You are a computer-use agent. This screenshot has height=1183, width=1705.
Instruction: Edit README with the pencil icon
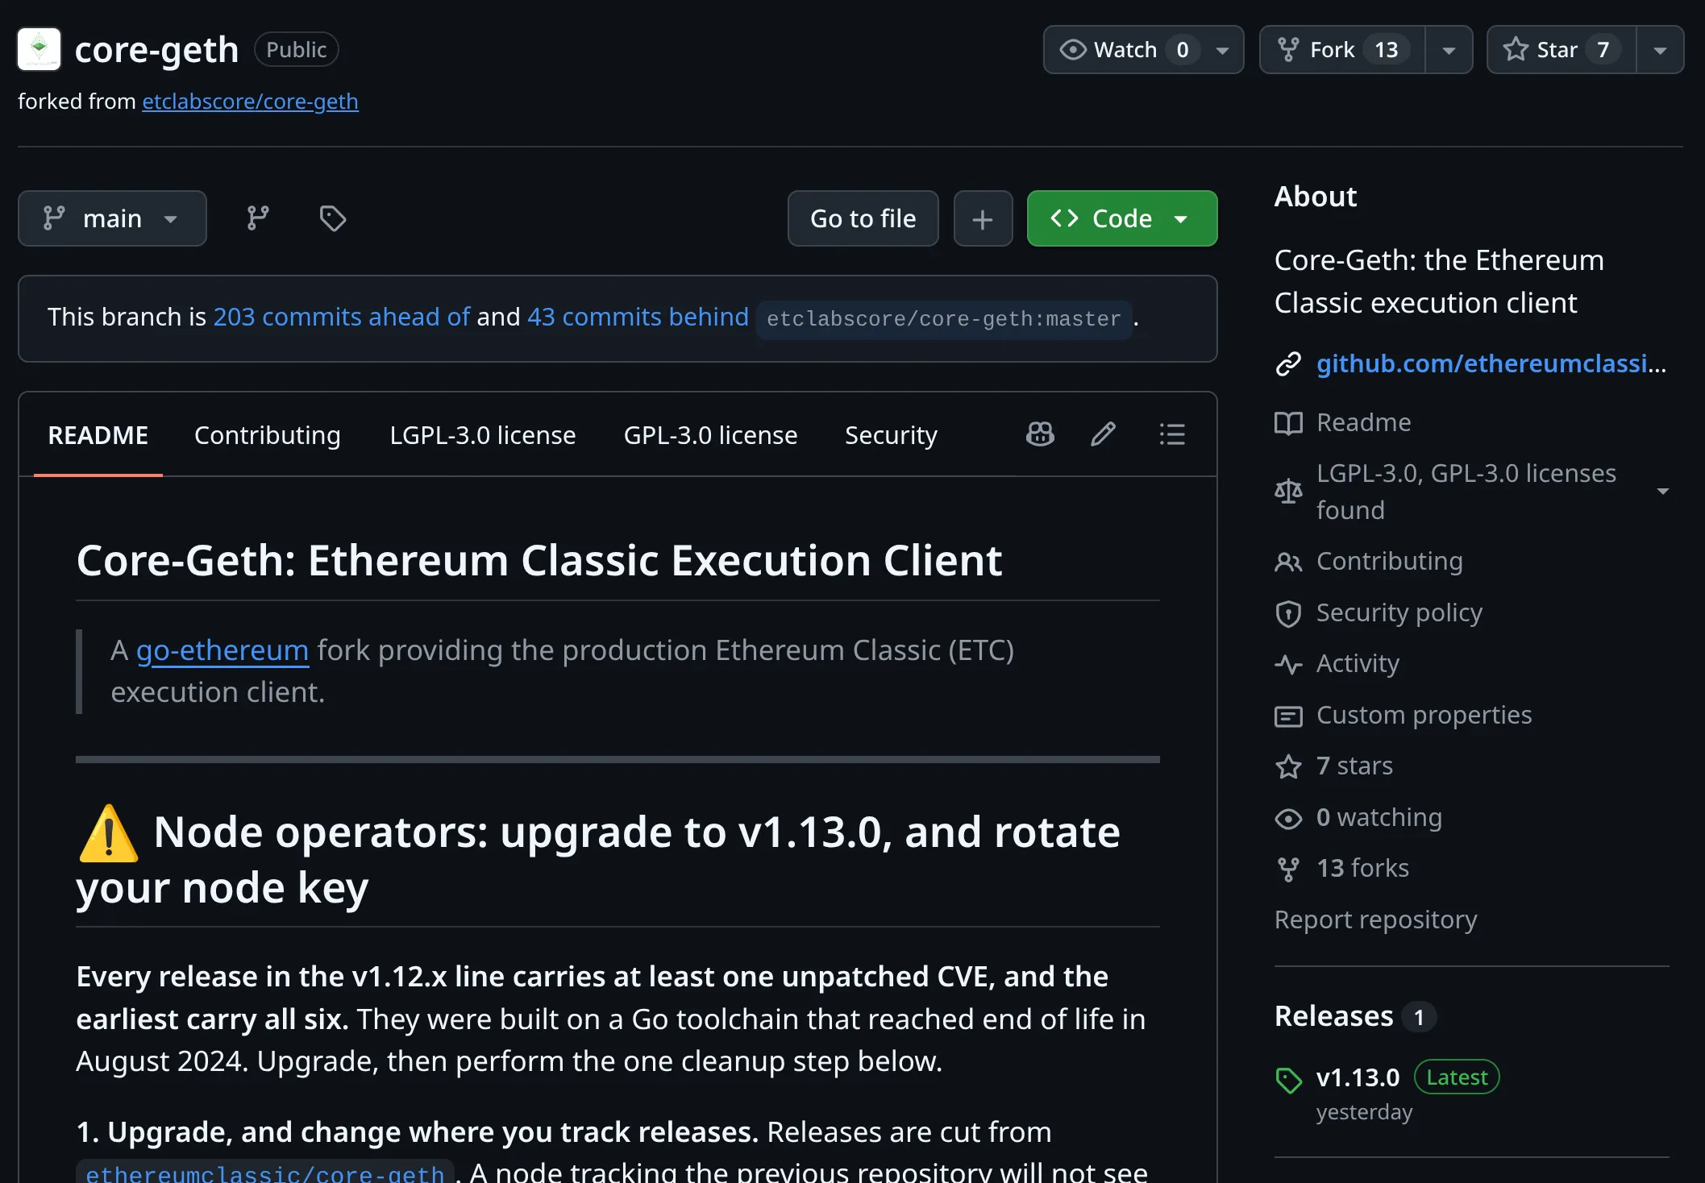(1104, 434)
